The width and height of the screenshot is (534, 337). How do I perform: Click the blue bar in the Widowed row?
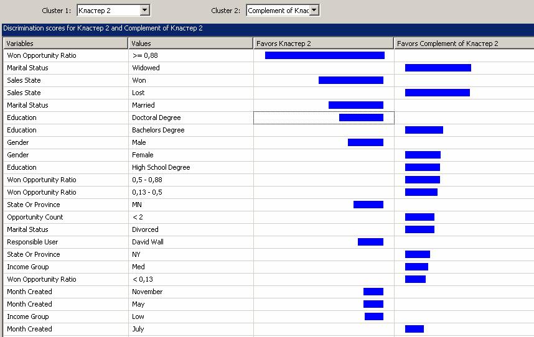coord(438,68)
